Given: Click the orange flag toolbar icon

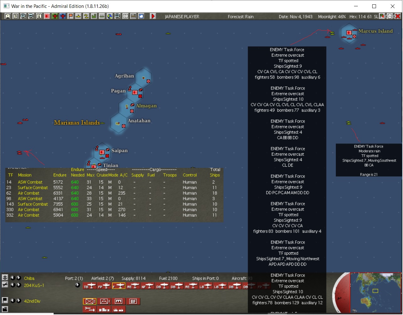Looking at the screenshot, I should coord(71,16).
